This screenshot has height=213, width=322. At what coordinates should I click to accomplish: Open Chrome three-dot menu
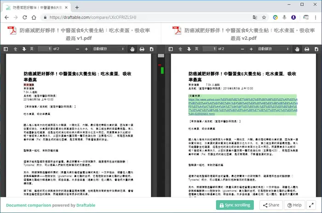tap(316, 17)
